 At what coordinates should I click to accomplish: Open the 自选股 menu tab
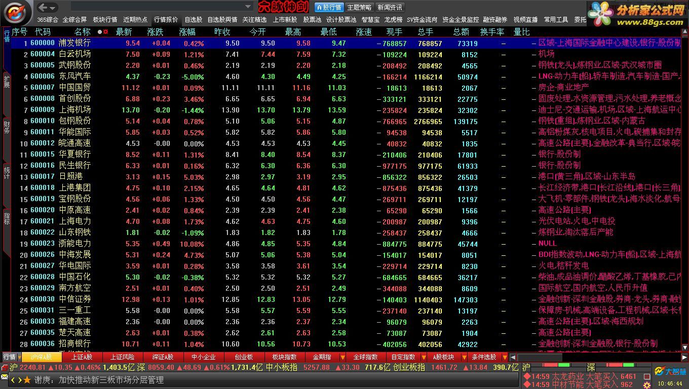click(x=193, y=20)
